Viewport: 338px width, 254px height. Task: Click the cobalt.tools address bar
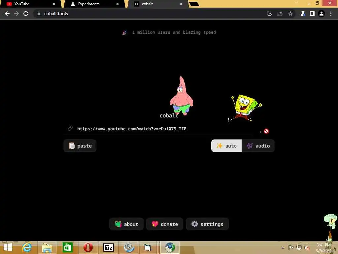point(151,14)
